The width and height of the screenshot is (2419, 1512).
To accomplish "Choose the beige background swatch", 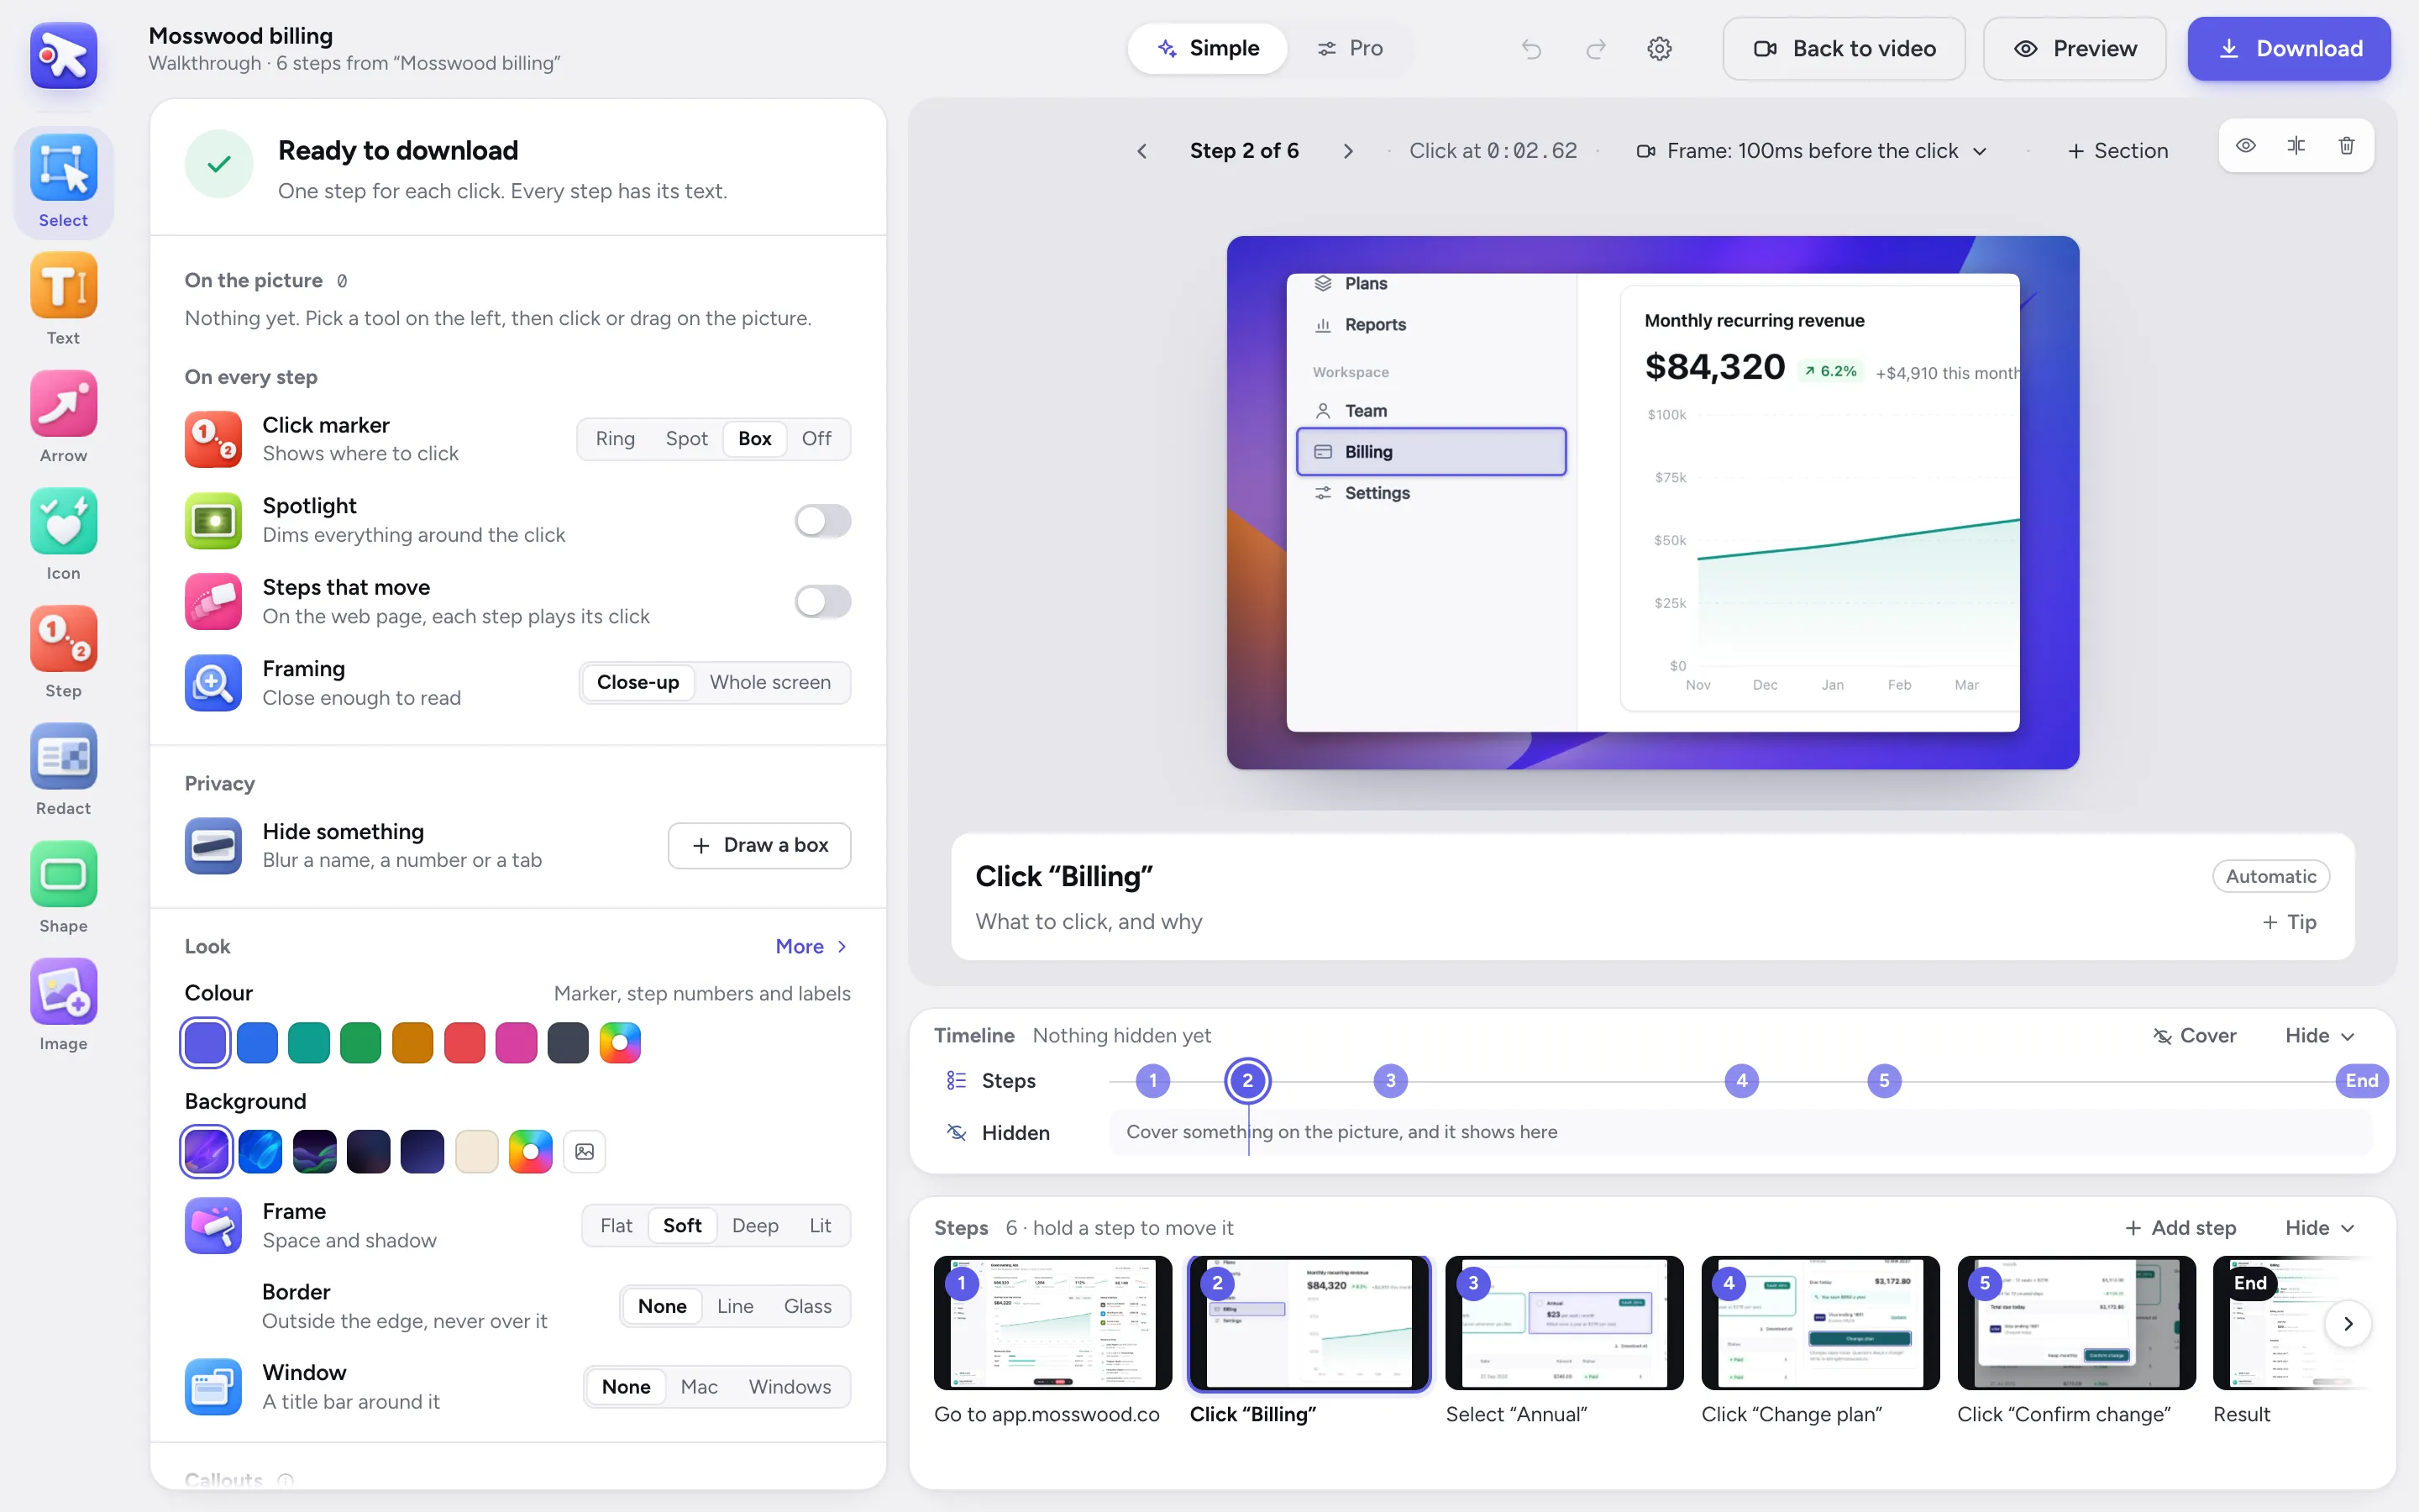I will tap(477, 1151).
